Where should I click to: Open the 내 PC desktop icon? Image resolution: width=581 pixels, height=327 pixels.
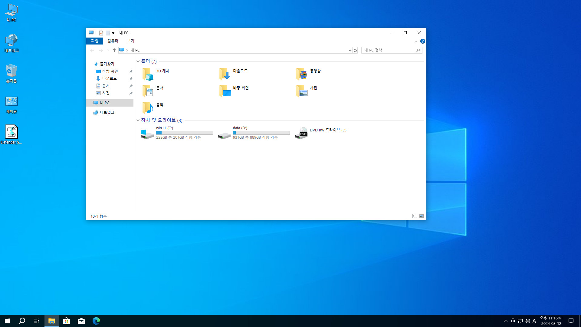(11, 13)
